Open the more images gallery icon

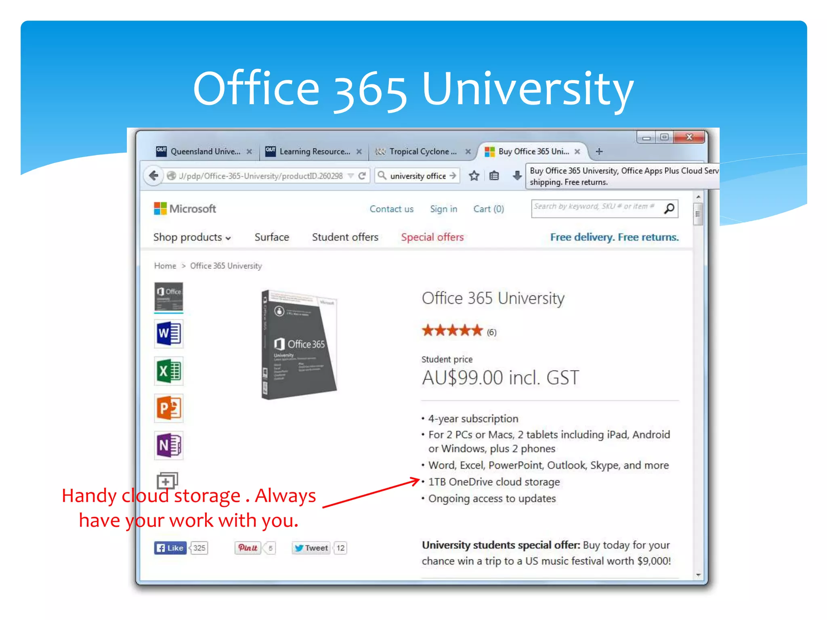167,480
